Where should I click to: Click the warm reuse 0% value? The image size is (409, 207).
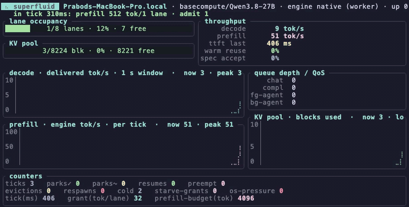[275, 51]
